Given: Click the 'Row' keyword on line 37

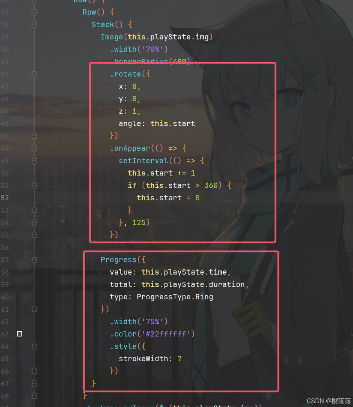Looking at the screenshot, I should pyautogui.click(x=89, y=12).
